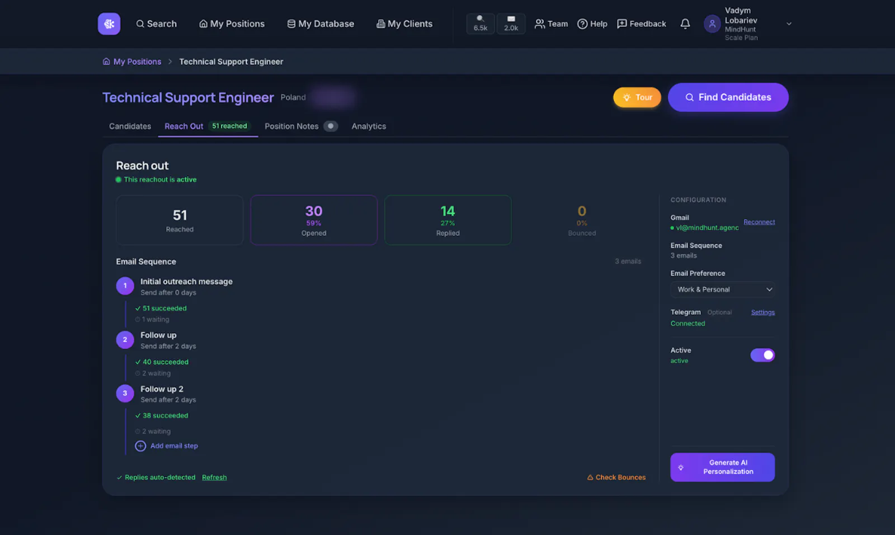Click '51 succeeded' status
The width and height of the screenshot is (895, 535).
(x=161, y=308)
